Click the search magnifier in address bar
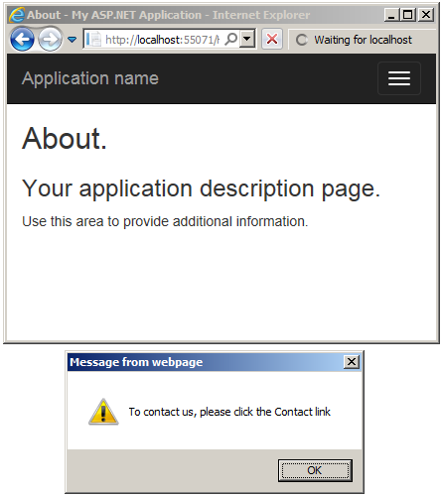 tap(231, 40)
